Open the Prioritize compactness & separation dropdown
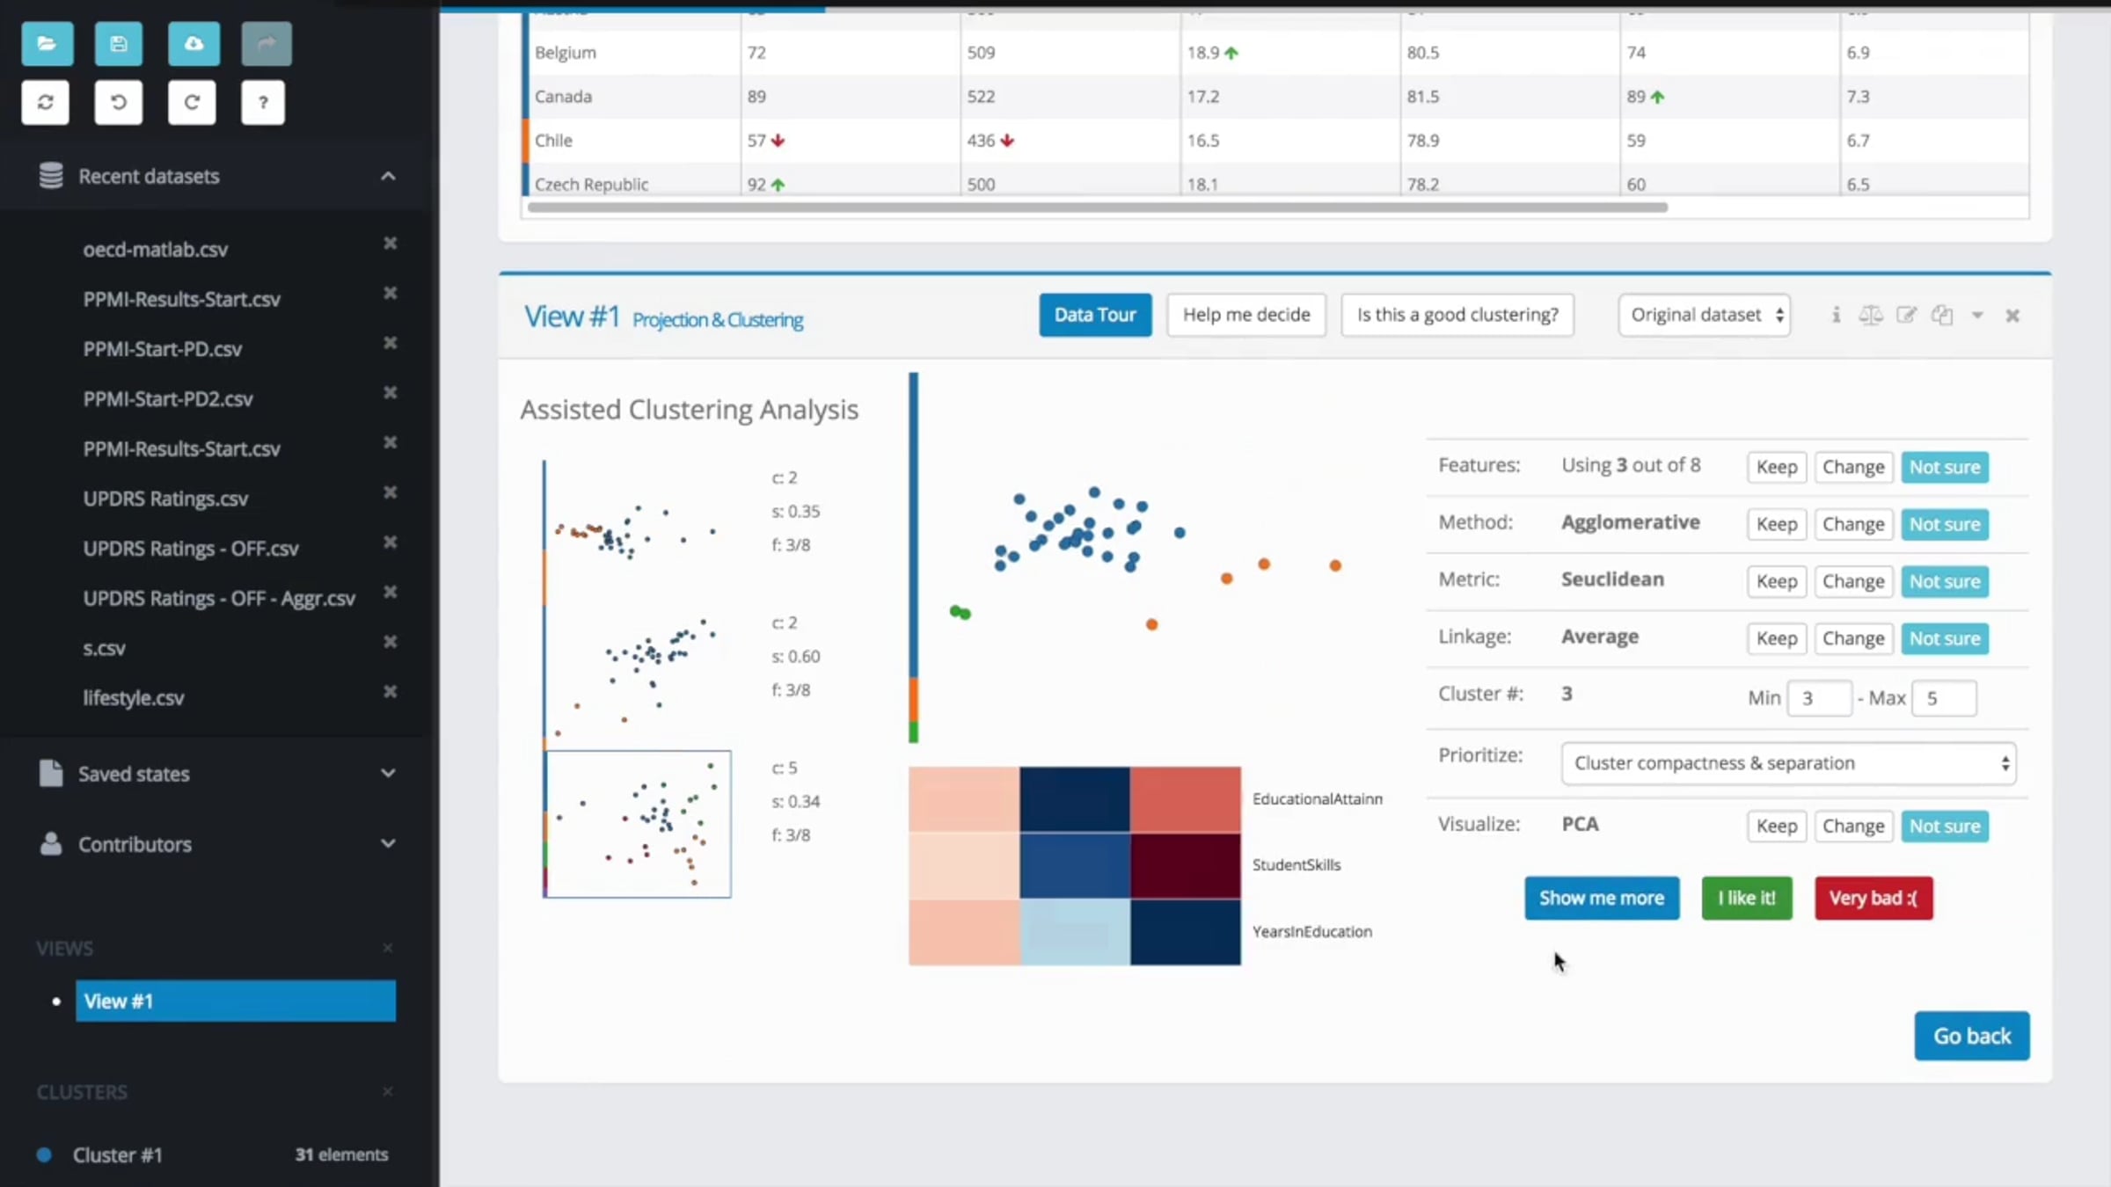 (1789, 763)
